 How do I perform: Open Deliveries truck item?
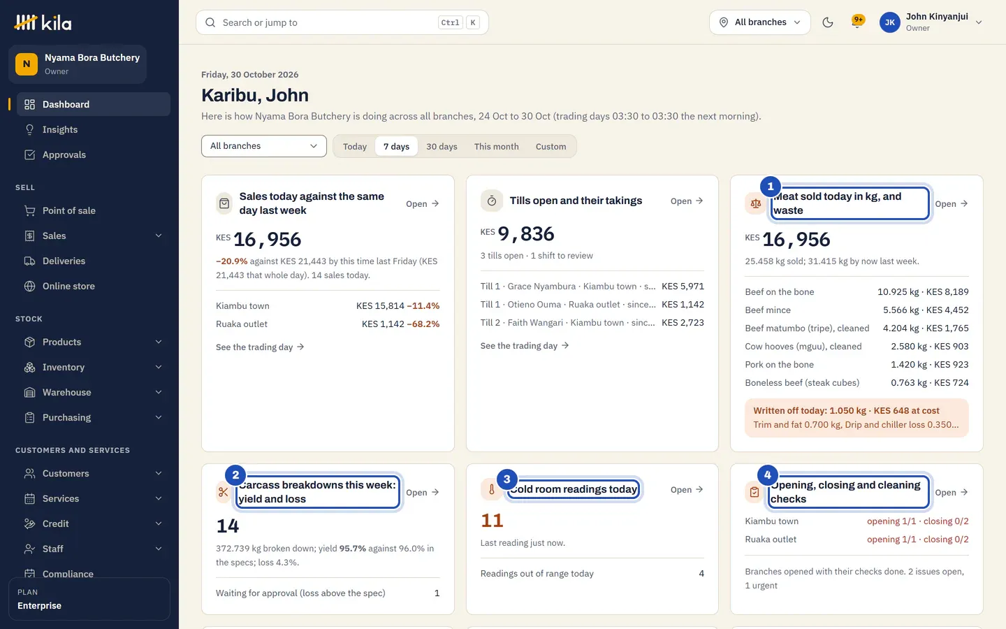94,261
